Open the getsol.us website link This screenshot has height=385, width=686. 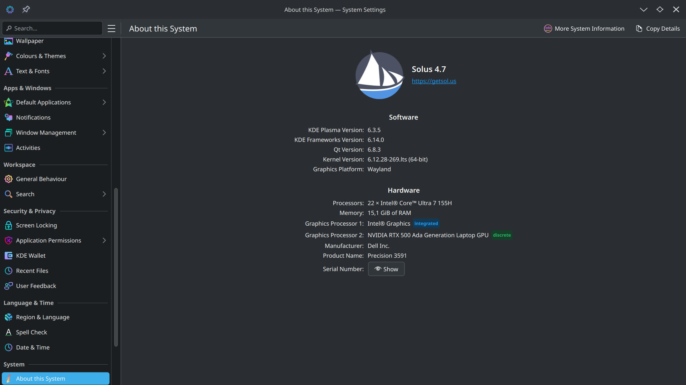pos(434,81)
